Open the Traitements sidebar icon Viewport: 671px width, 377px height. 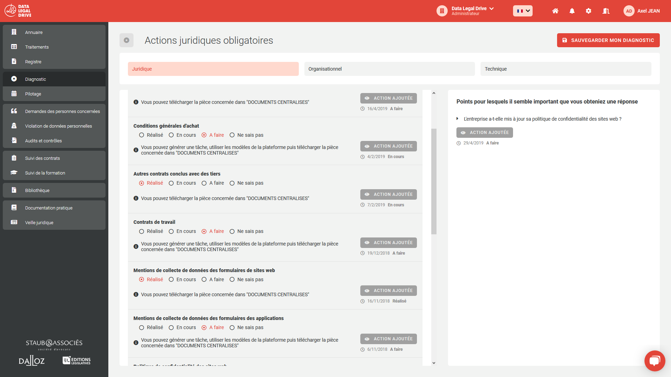[x=14, y=47]
